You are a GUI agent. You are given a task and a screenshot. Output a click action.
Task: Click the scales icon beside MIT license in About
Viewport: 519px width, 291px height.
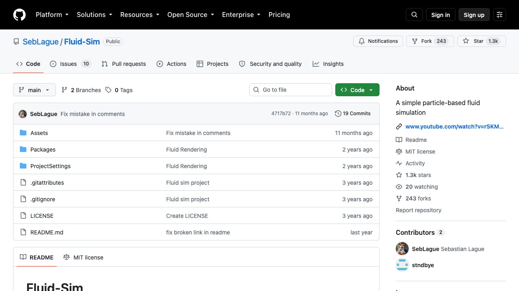click(x=399, y=152)
